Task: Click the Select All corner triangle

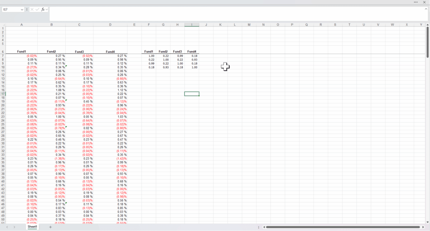Action: coord(3,25)
